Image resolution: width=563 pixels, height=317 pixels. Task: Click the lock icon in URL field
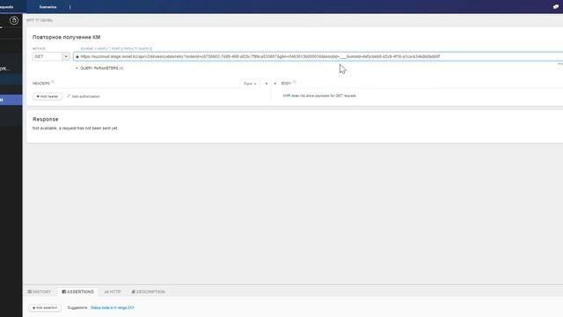pos(77,56)
